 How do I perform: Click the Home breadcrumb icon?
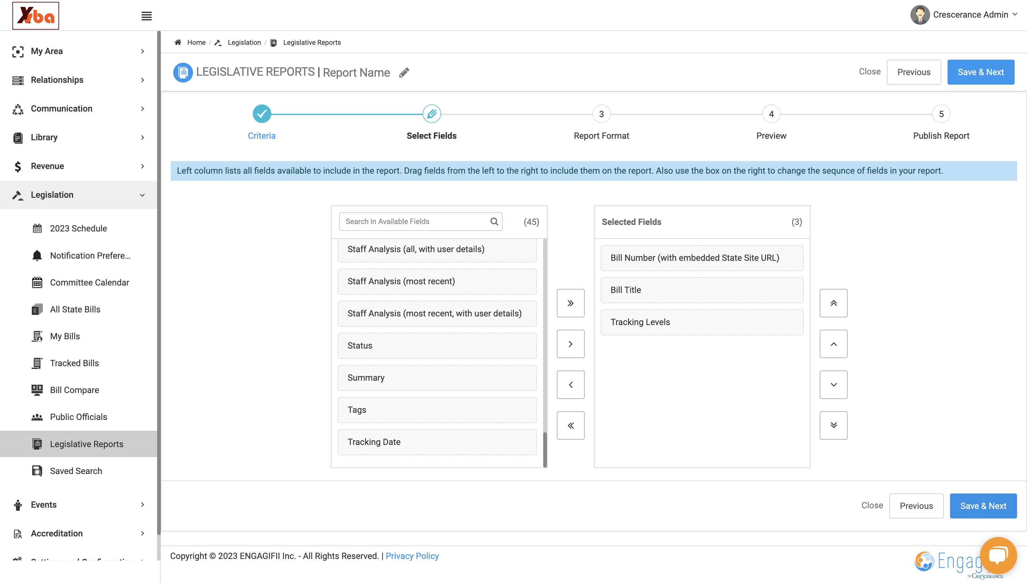(x=178, y=42)
